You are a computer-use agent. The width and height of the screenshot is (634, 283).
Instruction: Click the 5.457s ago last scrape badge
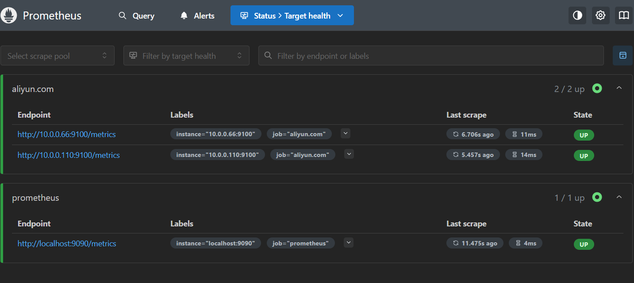pos(473,155)
